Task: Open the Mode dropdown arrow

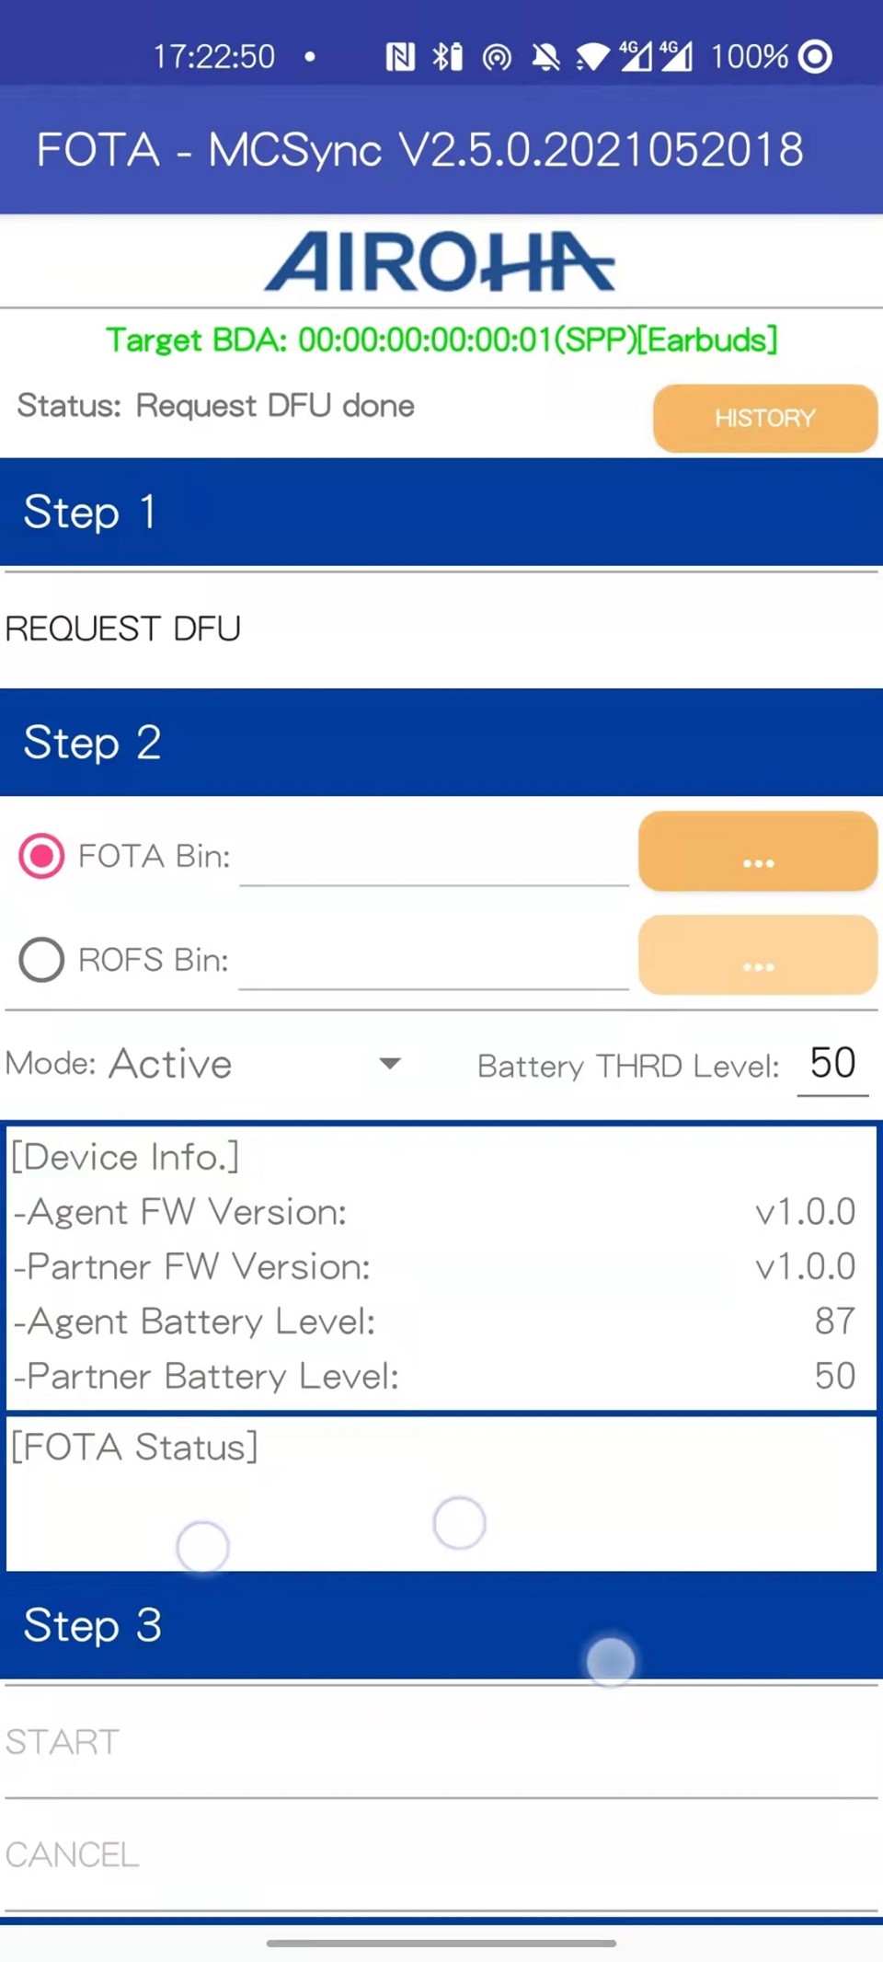Action: pos(390,1064)
